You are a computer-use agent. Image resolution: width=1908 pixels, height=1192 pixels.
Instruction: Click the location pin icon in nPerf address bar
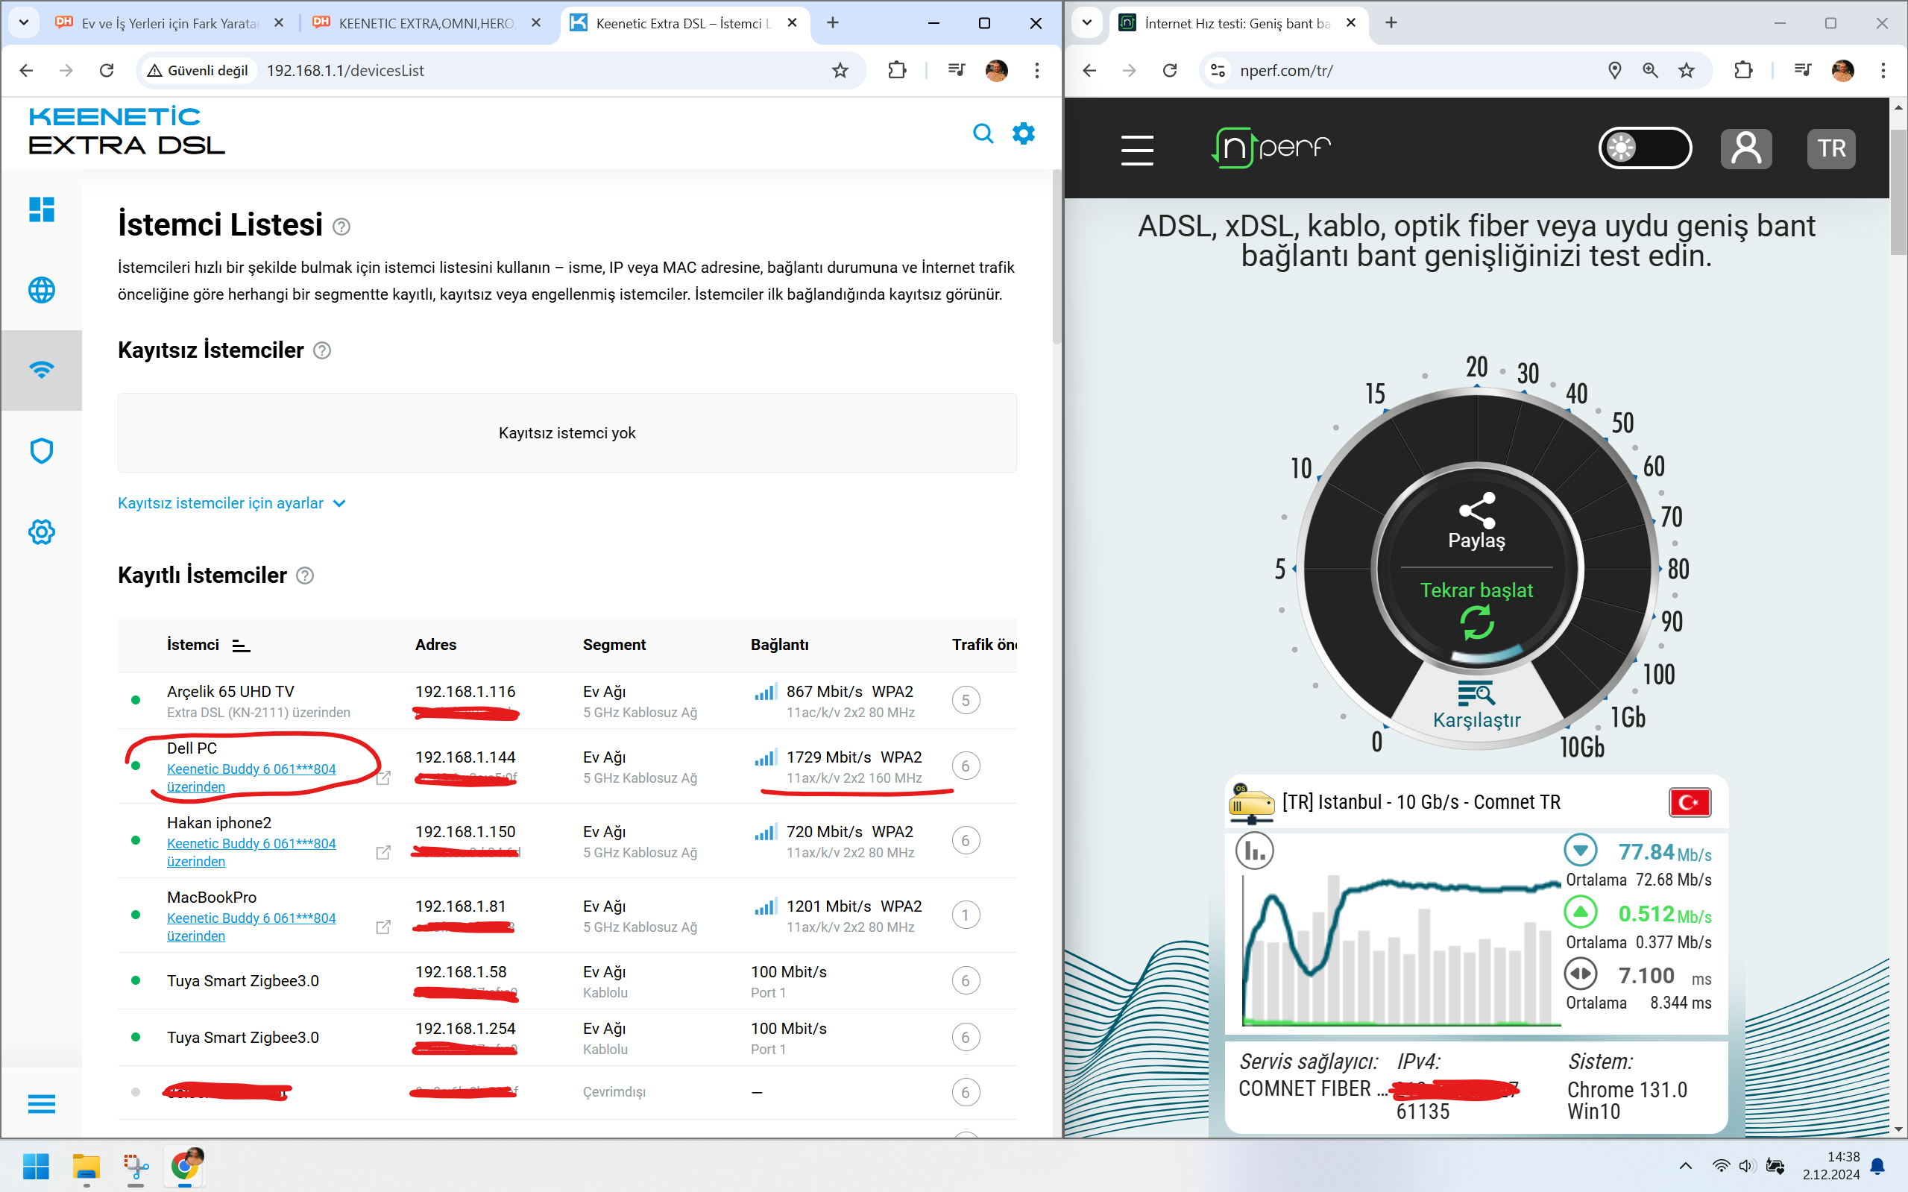tap(1614, 70)
